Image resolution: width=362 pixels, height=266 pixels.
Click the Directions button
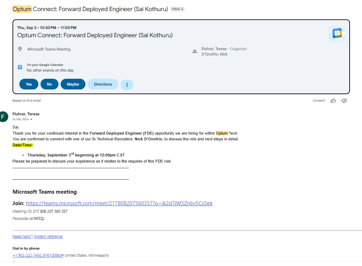tap(103, 84)
